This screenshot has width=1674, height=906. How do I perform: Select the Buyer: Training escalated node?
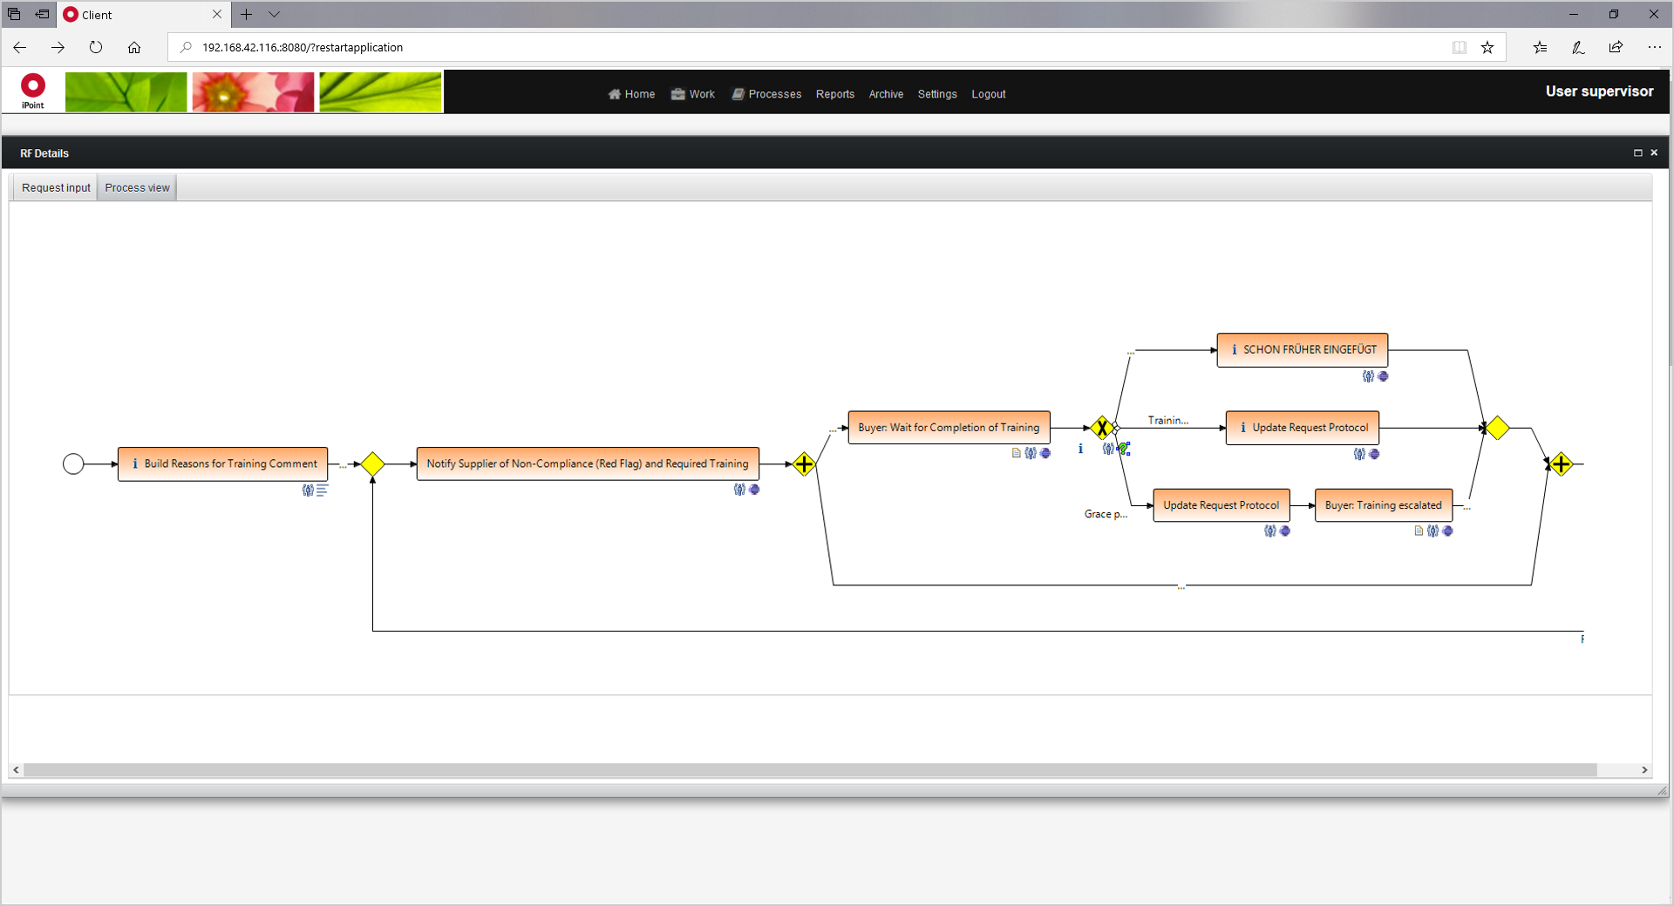coord(1384,505)
